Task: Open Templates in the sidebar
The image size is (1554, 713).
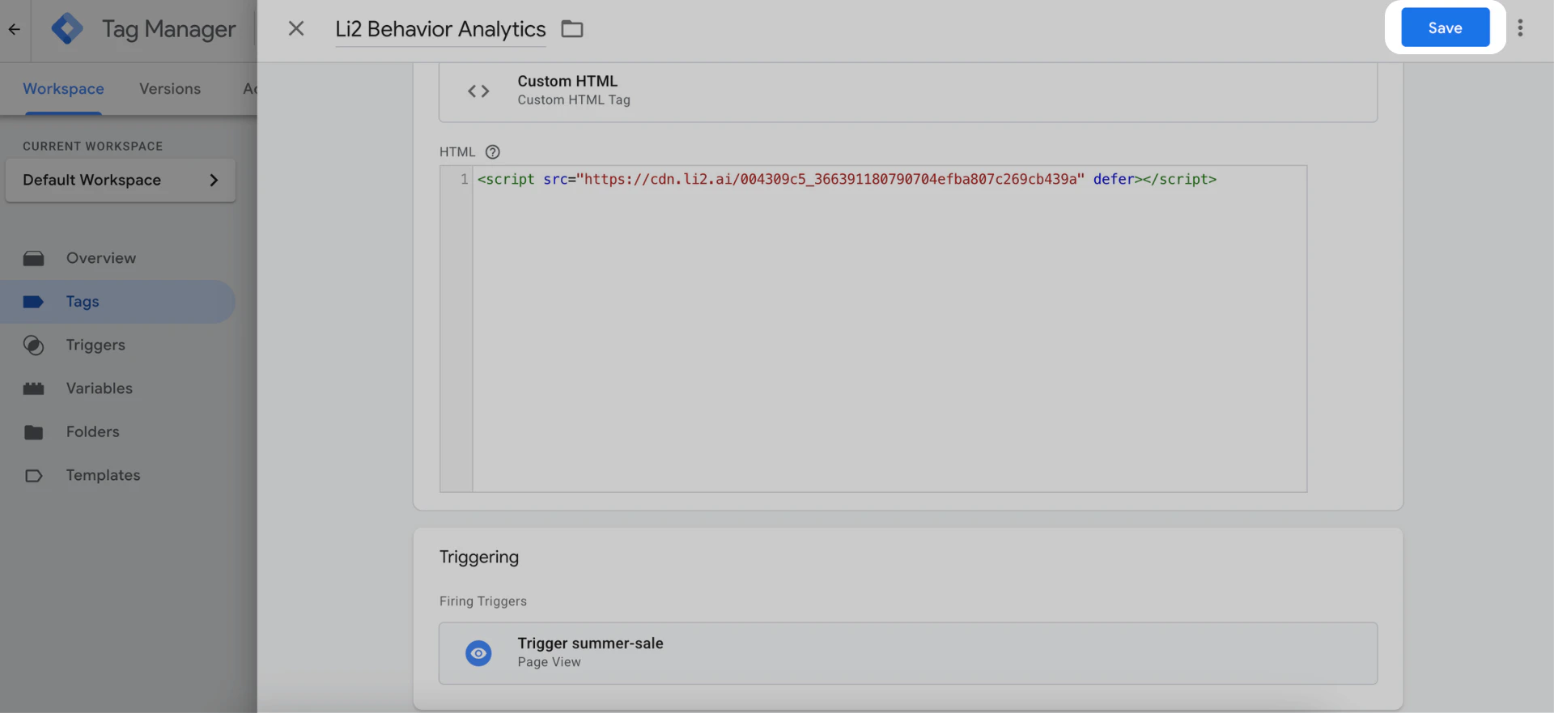Action: 117,475
